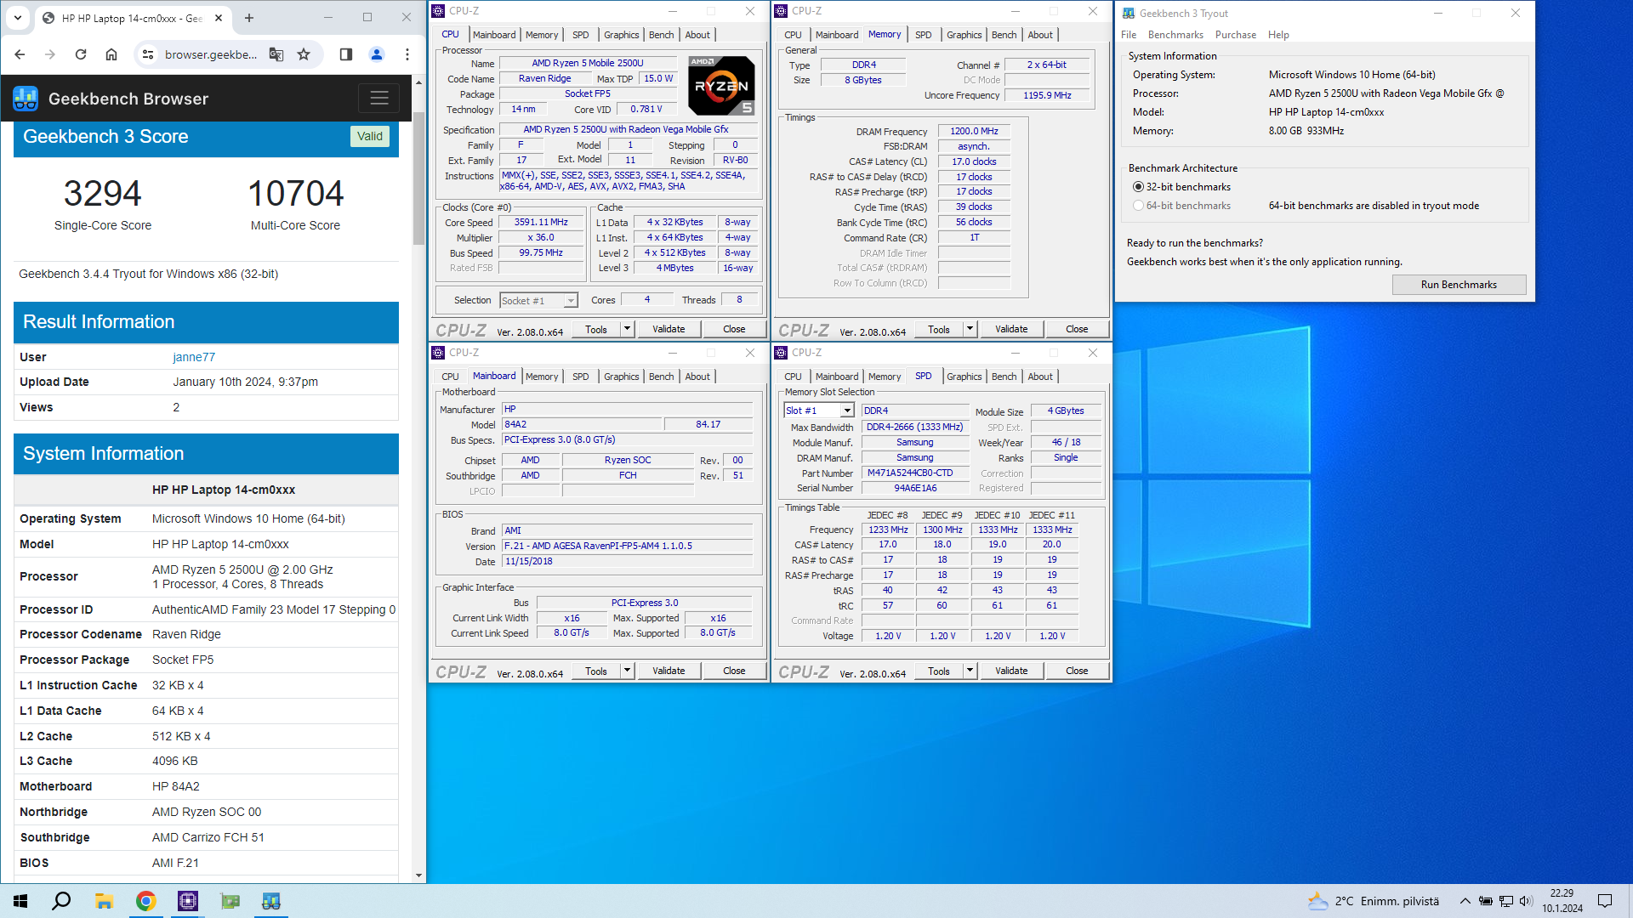Viewport: 1633px width, 918px height.
Task: Open the browser side panel
Action: coord(345,54)
